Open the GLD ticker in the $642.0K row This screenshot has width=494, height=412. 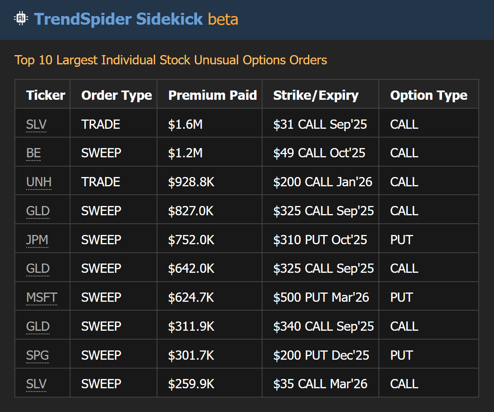pyautogui.click(x=38, y=268)
